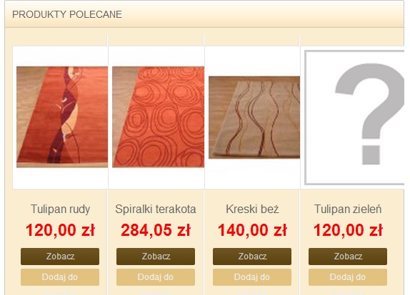The width and height of the screenshot is (410, 295).
Task: Click the 120,00 zł price of Tulipan rudy
Action: [60, 230]
